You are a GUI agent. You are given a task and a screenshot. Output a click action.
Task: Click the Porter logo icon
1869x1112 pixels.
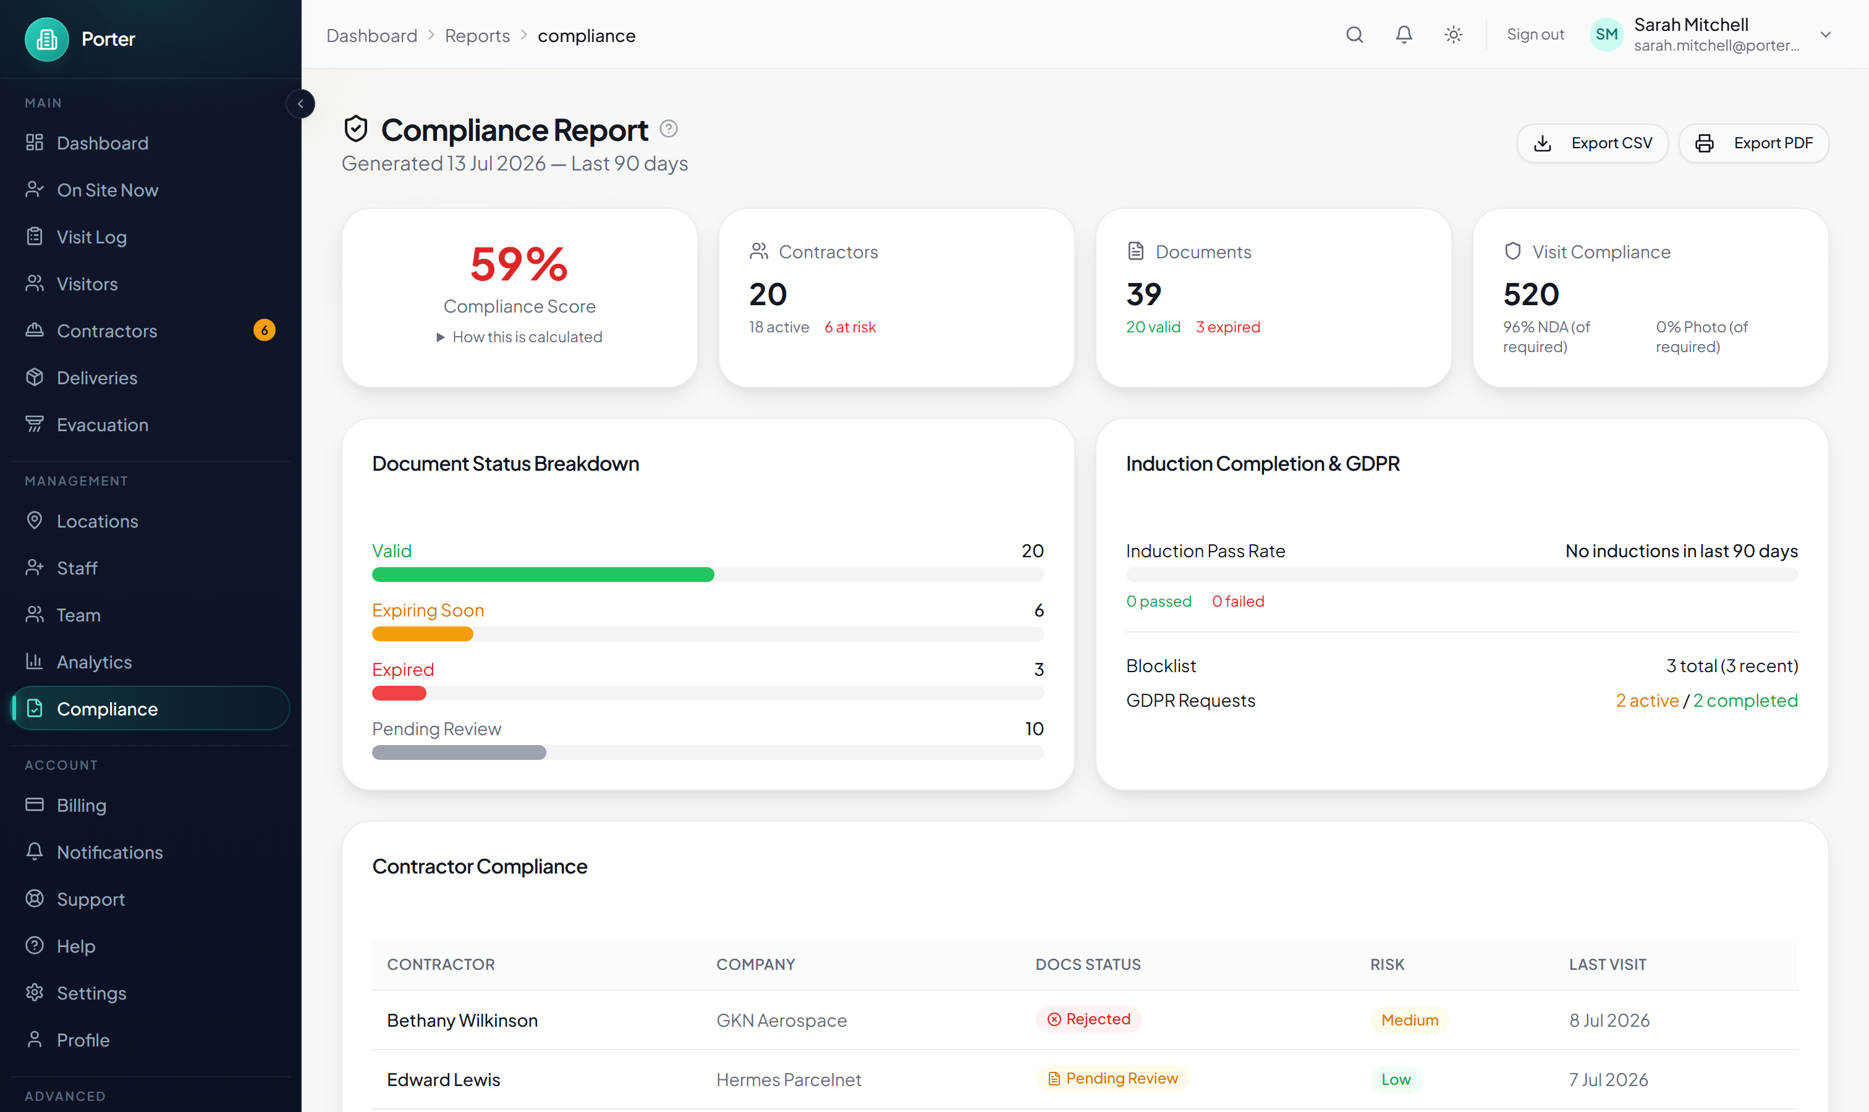click(46, 39)
